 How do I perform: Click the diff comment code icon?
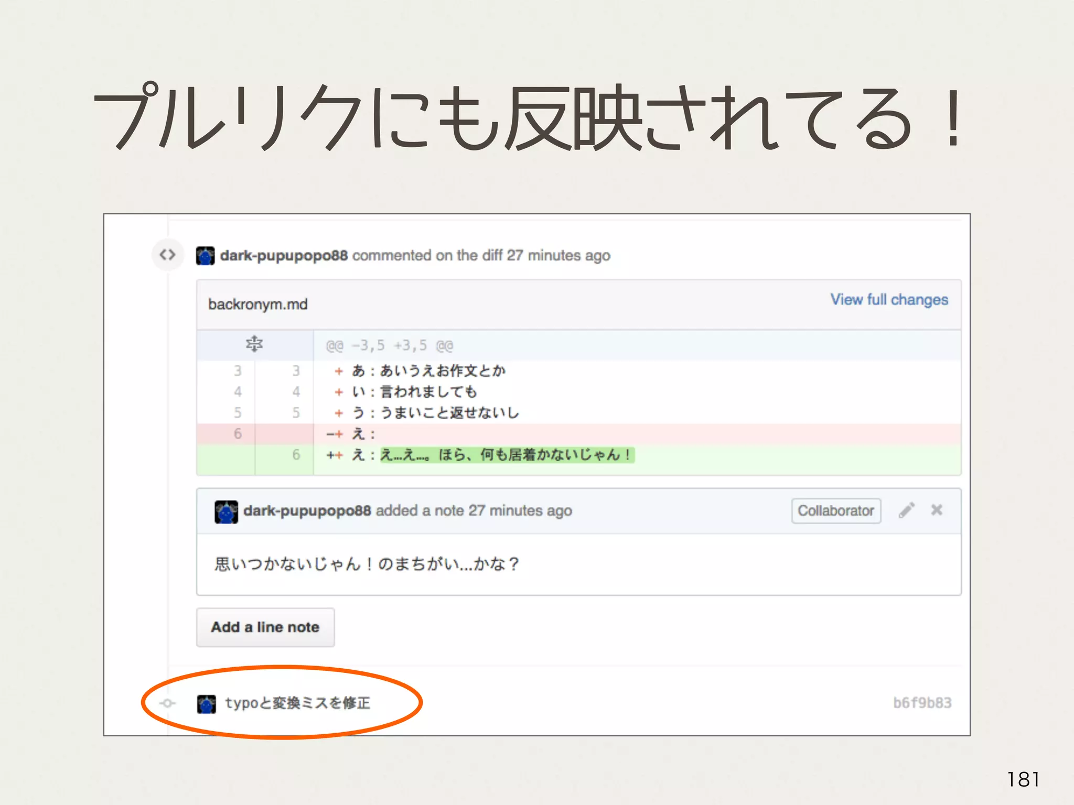click(168, 255)
